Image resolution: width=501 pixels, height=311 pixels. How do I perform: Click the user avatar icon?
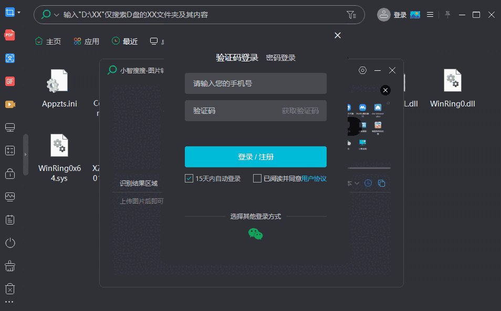pyautogui.click(x=384, y=15)
